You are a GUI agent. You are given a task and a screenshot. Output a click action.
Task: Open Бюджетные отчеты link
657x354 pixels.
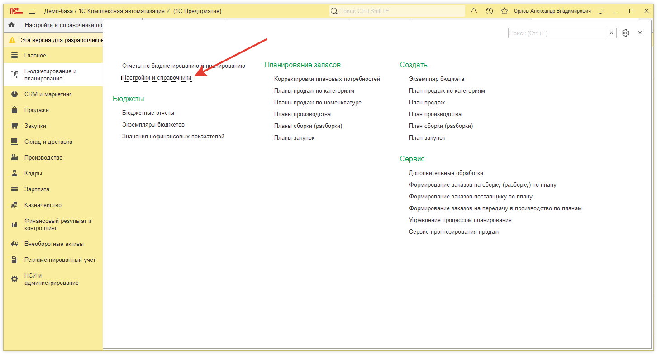[x=148, y=113]
